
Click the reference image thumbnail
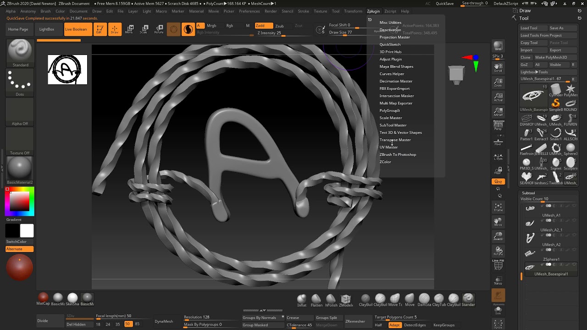click(x=67, y=70)
